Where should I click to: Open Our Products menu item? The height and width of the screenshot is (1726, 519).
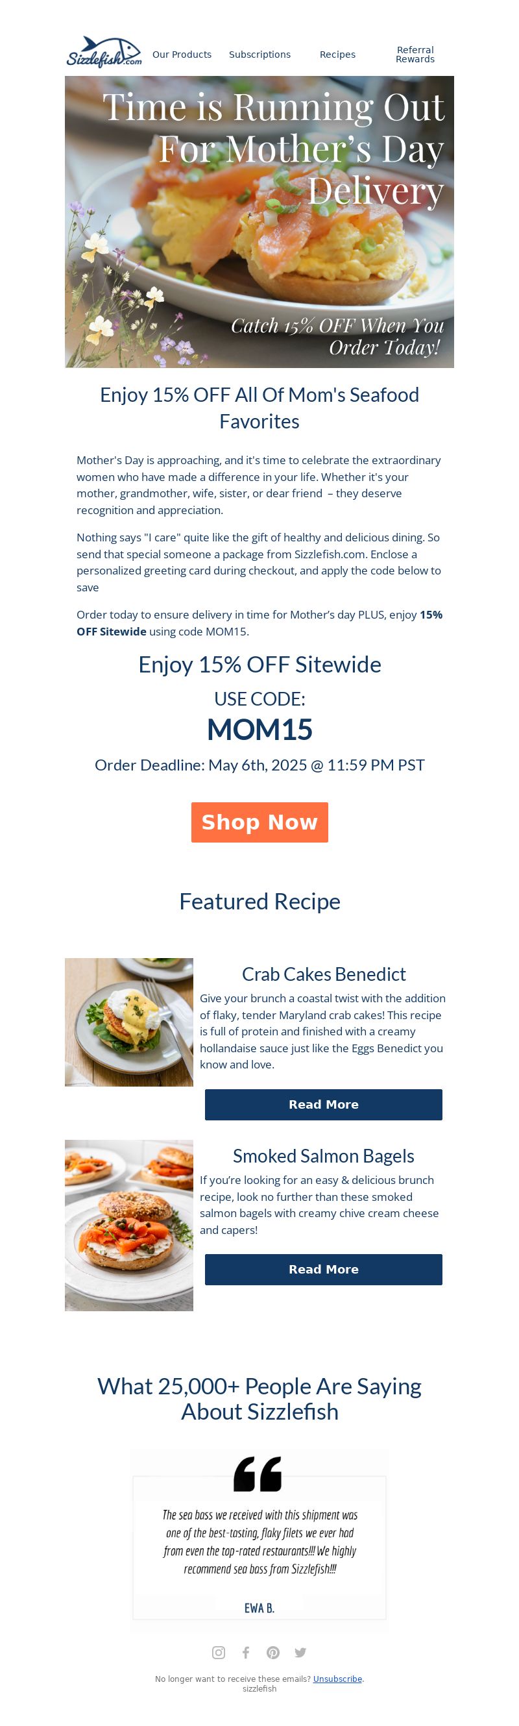tap(182, 55)
